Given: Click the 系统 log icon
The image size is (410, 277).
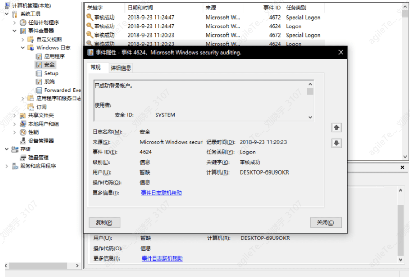Looking at the screenshot, I should click(x=39, y=82).
